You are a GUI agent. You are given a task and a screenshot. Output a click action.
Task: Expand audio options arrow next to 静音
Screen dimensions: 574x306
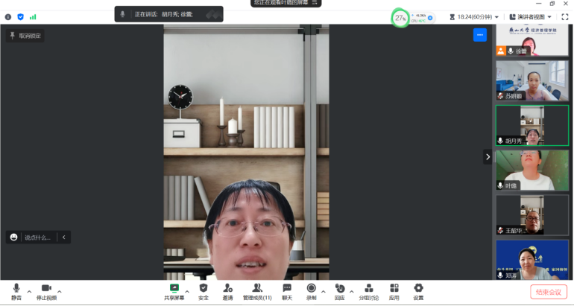coord(30,291)
